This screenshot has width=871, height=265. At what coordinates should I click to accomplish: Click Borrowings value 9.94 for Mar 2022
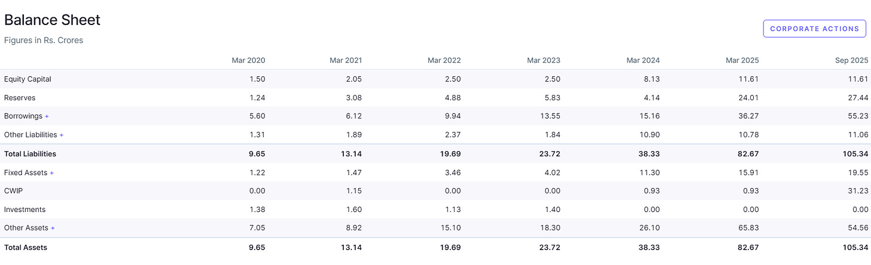[452, 116]
